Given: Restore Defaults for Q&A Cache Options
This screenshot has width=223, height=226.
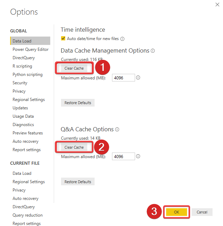Looking at the screenshot, I should (78, 182).
